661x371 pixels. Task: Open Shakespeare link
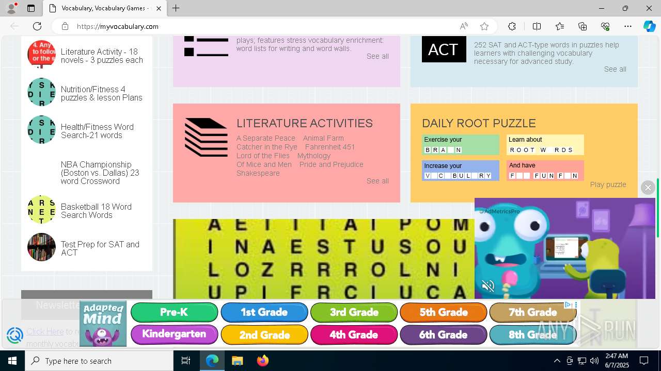(x=258, y=173)
